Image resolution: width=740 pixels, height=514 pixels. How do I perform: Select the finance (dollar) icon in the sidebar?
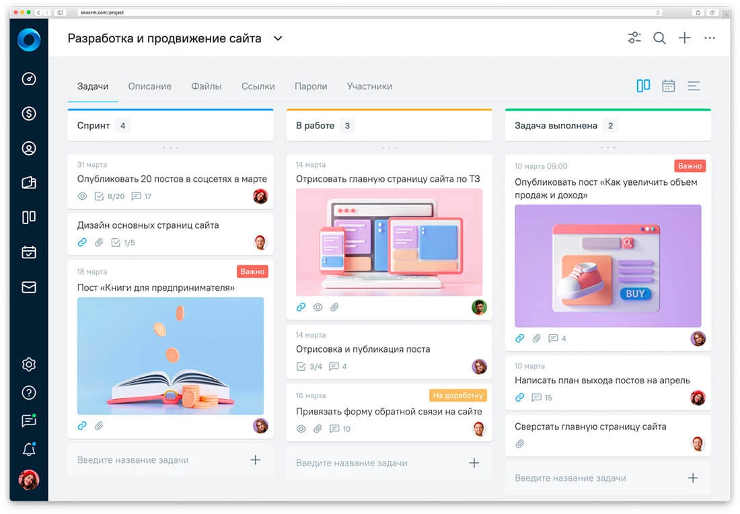(28, 113)
